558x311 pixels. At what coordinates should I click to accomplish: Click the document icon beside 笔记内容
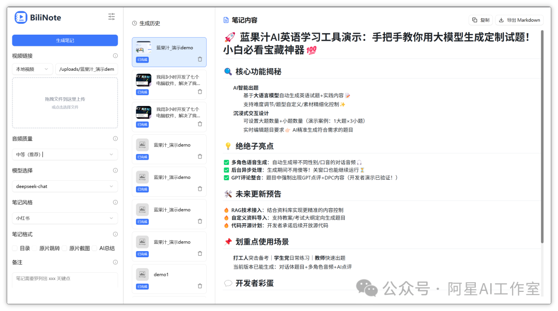click(x=226, y=20)
